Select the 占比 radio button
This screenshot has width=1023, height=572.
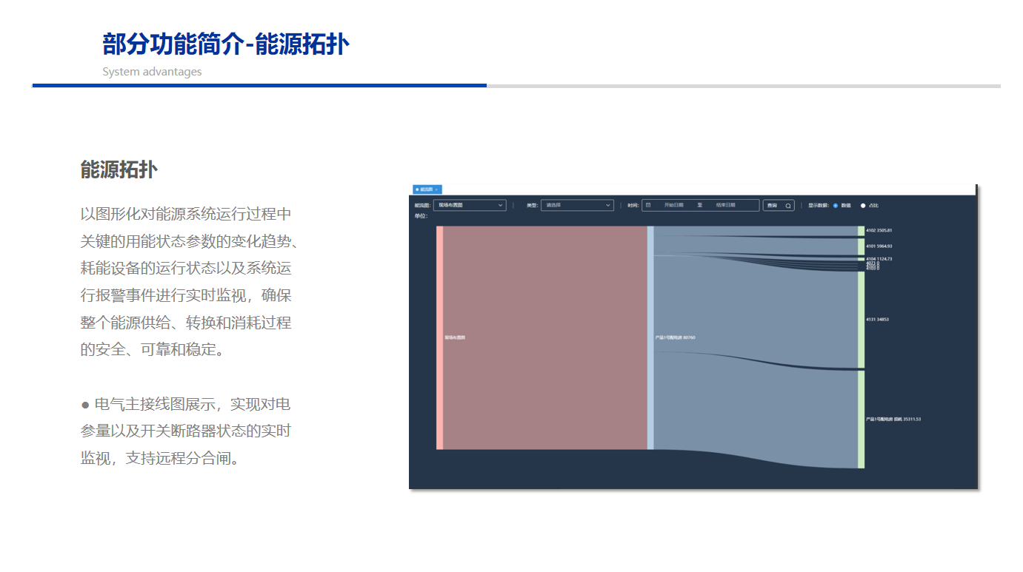(x=863, y=206)
